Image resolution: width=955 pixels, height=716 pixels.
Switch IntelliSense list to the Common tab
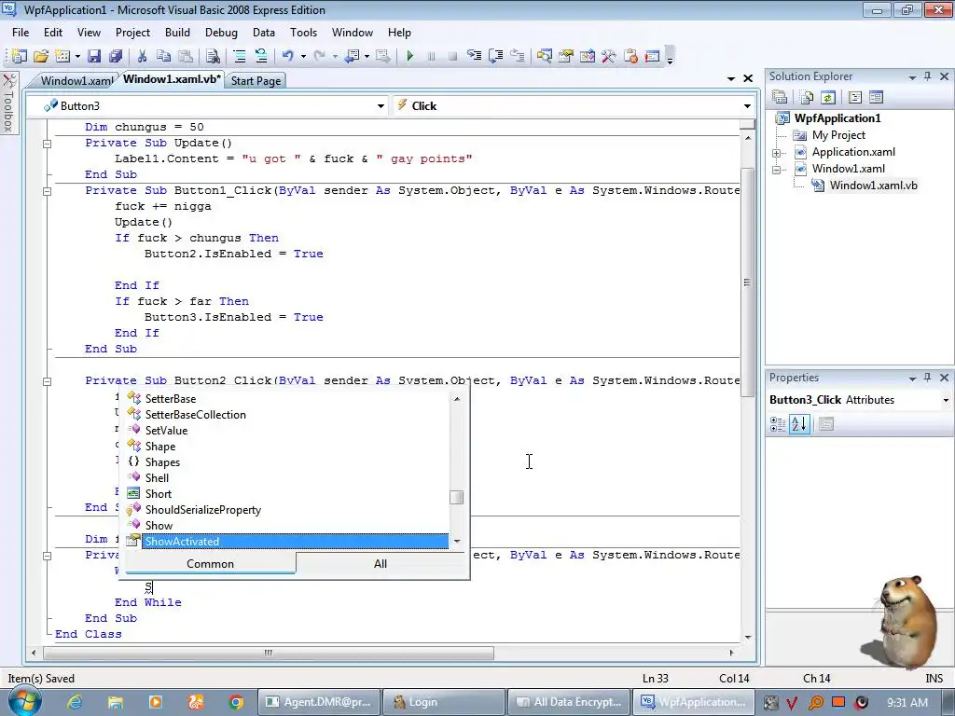click(x=210, y=564)
